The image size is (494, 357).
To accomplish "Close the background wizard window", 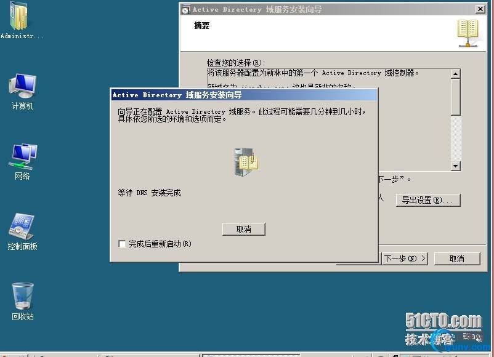I will (480, 9).
